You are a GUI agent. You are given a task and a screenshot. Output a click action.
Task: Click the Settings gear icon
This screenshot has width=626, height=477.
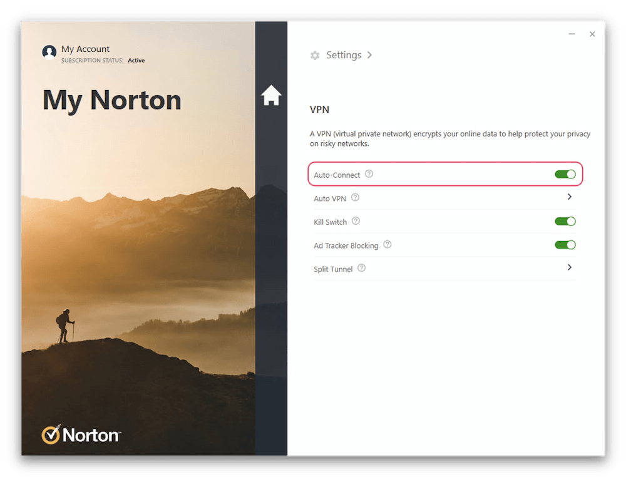pyautogui.click(x=315, y=56)
